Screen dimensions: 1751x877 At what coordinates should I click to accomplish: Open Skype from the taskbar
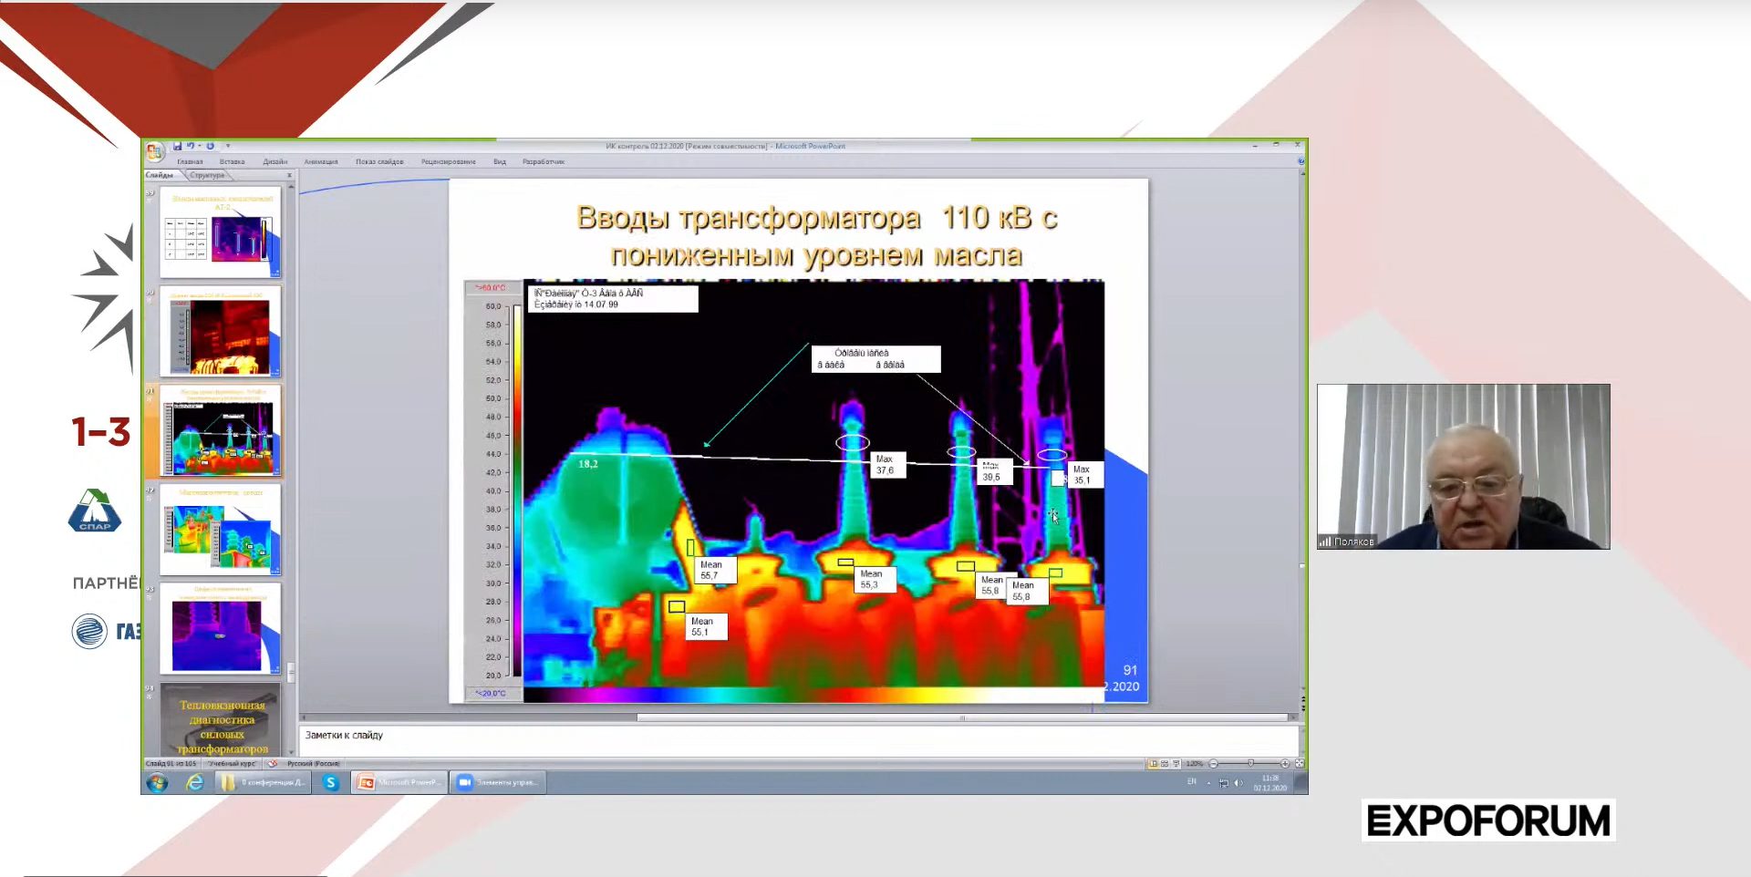click(331, 782)
